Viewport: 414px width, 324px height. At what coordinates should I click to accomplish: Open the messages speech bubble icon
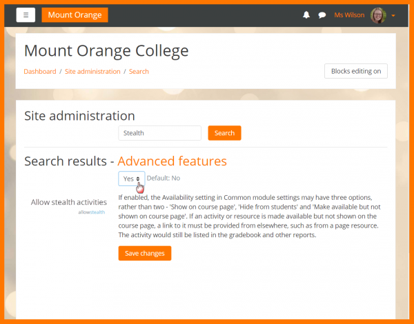pyautogui.click(x=322, y=15)
